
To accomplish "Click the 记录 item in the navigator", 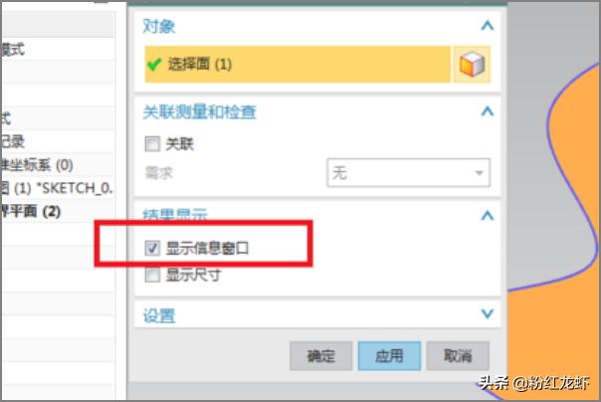I will [12, 141].
